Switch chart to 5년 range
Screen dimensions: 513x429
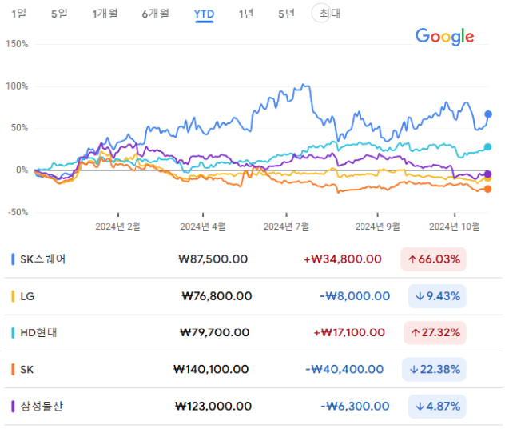pyautogui.click(x=286, y=14)
